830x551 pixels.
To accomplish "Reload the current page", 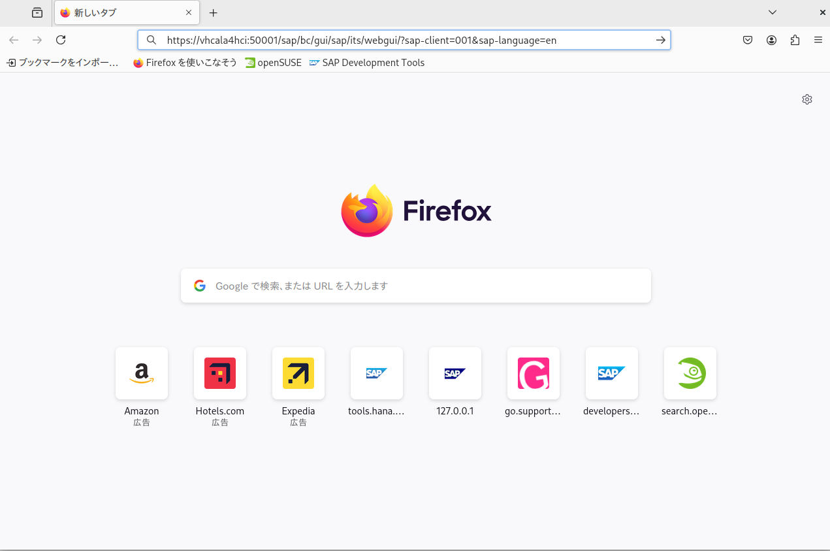I will coord(61,40).
